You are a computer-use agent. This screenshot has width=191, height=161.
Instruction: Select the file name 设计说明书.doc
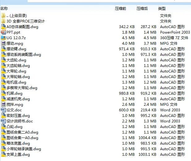tap(19, 121)
